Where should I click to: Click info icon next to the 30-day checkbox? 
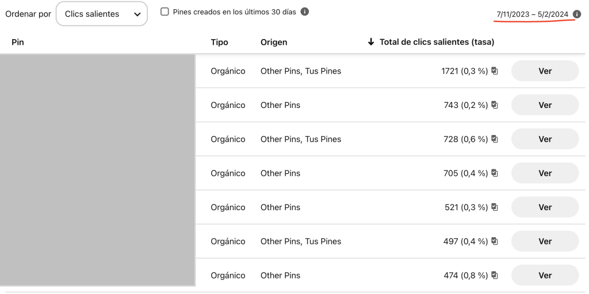click(305, 12)
